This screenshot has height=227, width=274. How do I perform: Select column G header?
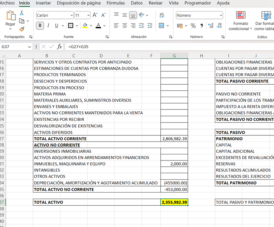(x=174, y=56)
